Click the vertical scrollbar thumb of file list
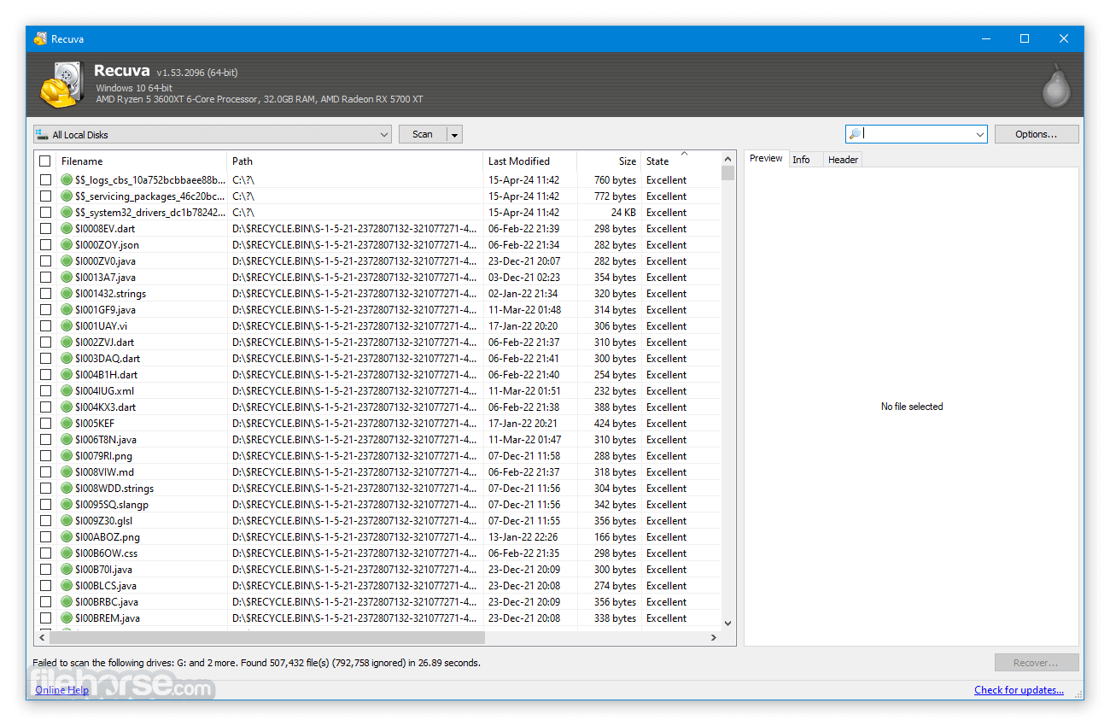Screen dimensions: 1110x726 point(727,173)
